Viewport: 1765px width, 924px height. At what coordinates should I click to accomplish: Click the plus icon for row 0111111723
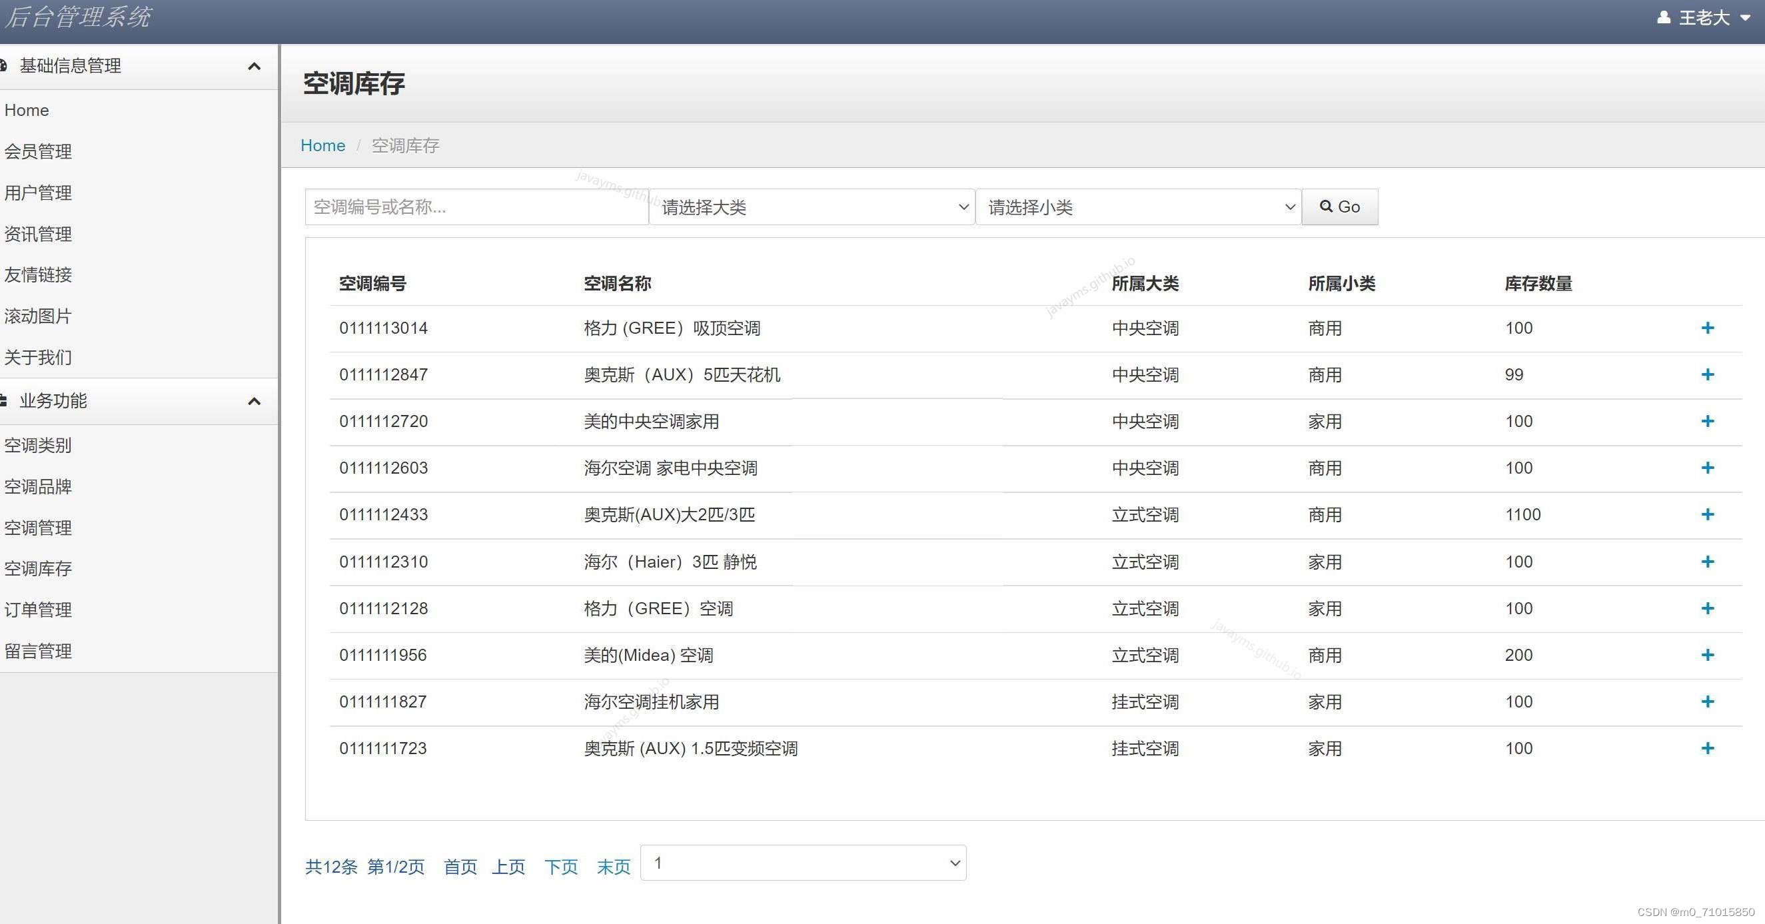point(1708,748)
